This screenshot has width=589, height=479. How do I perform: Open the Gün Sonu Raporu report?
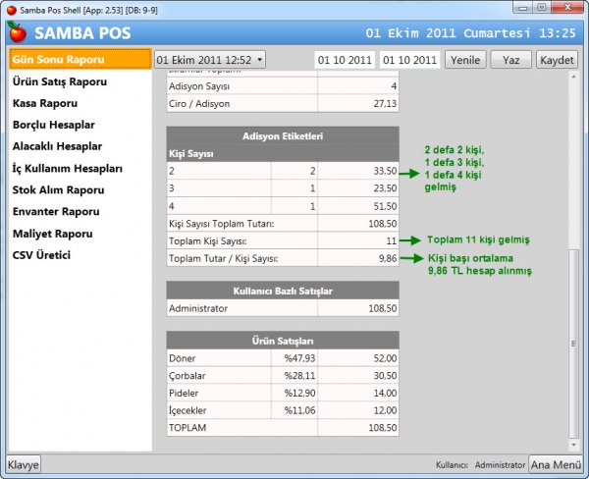80,59
